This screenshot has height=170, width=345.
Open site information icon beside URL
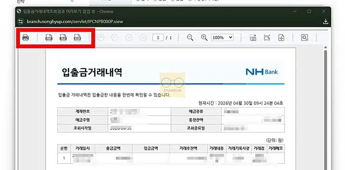(x=21, y=22)
